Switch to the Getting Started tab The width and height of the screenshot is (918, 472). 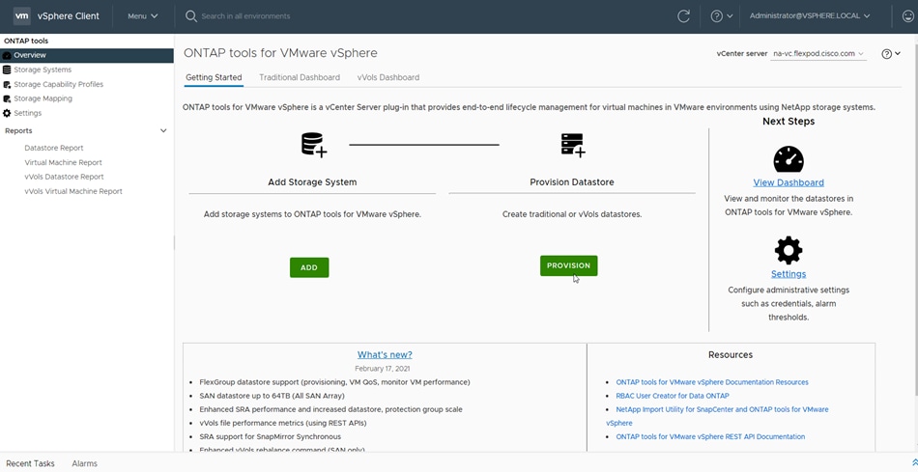click(214, 77)
